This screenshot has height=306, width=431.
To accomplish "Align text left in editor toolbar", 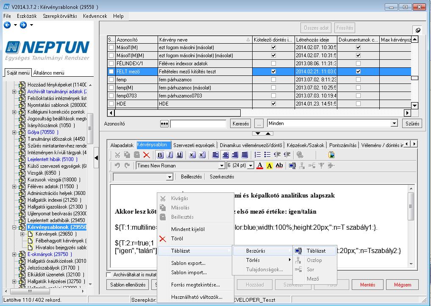I will 215,155.
